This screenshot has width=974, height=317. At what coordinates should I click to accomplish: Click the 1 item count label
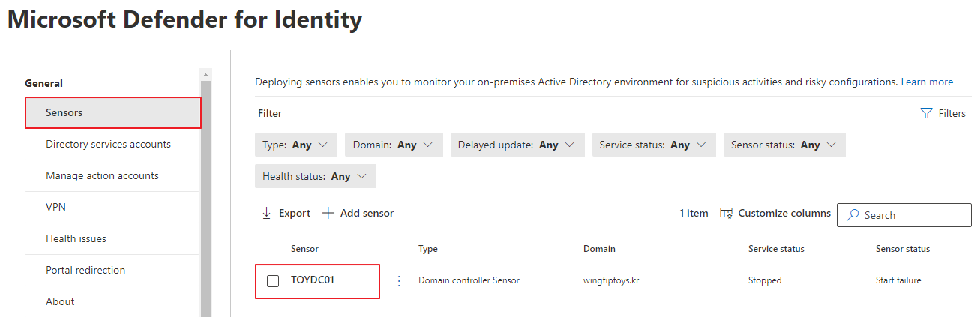(694, 213)
